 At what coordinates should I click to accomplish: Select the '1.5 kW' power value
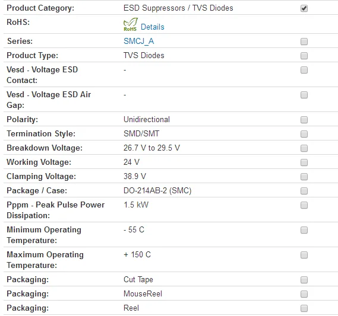[x=136, y=205]
